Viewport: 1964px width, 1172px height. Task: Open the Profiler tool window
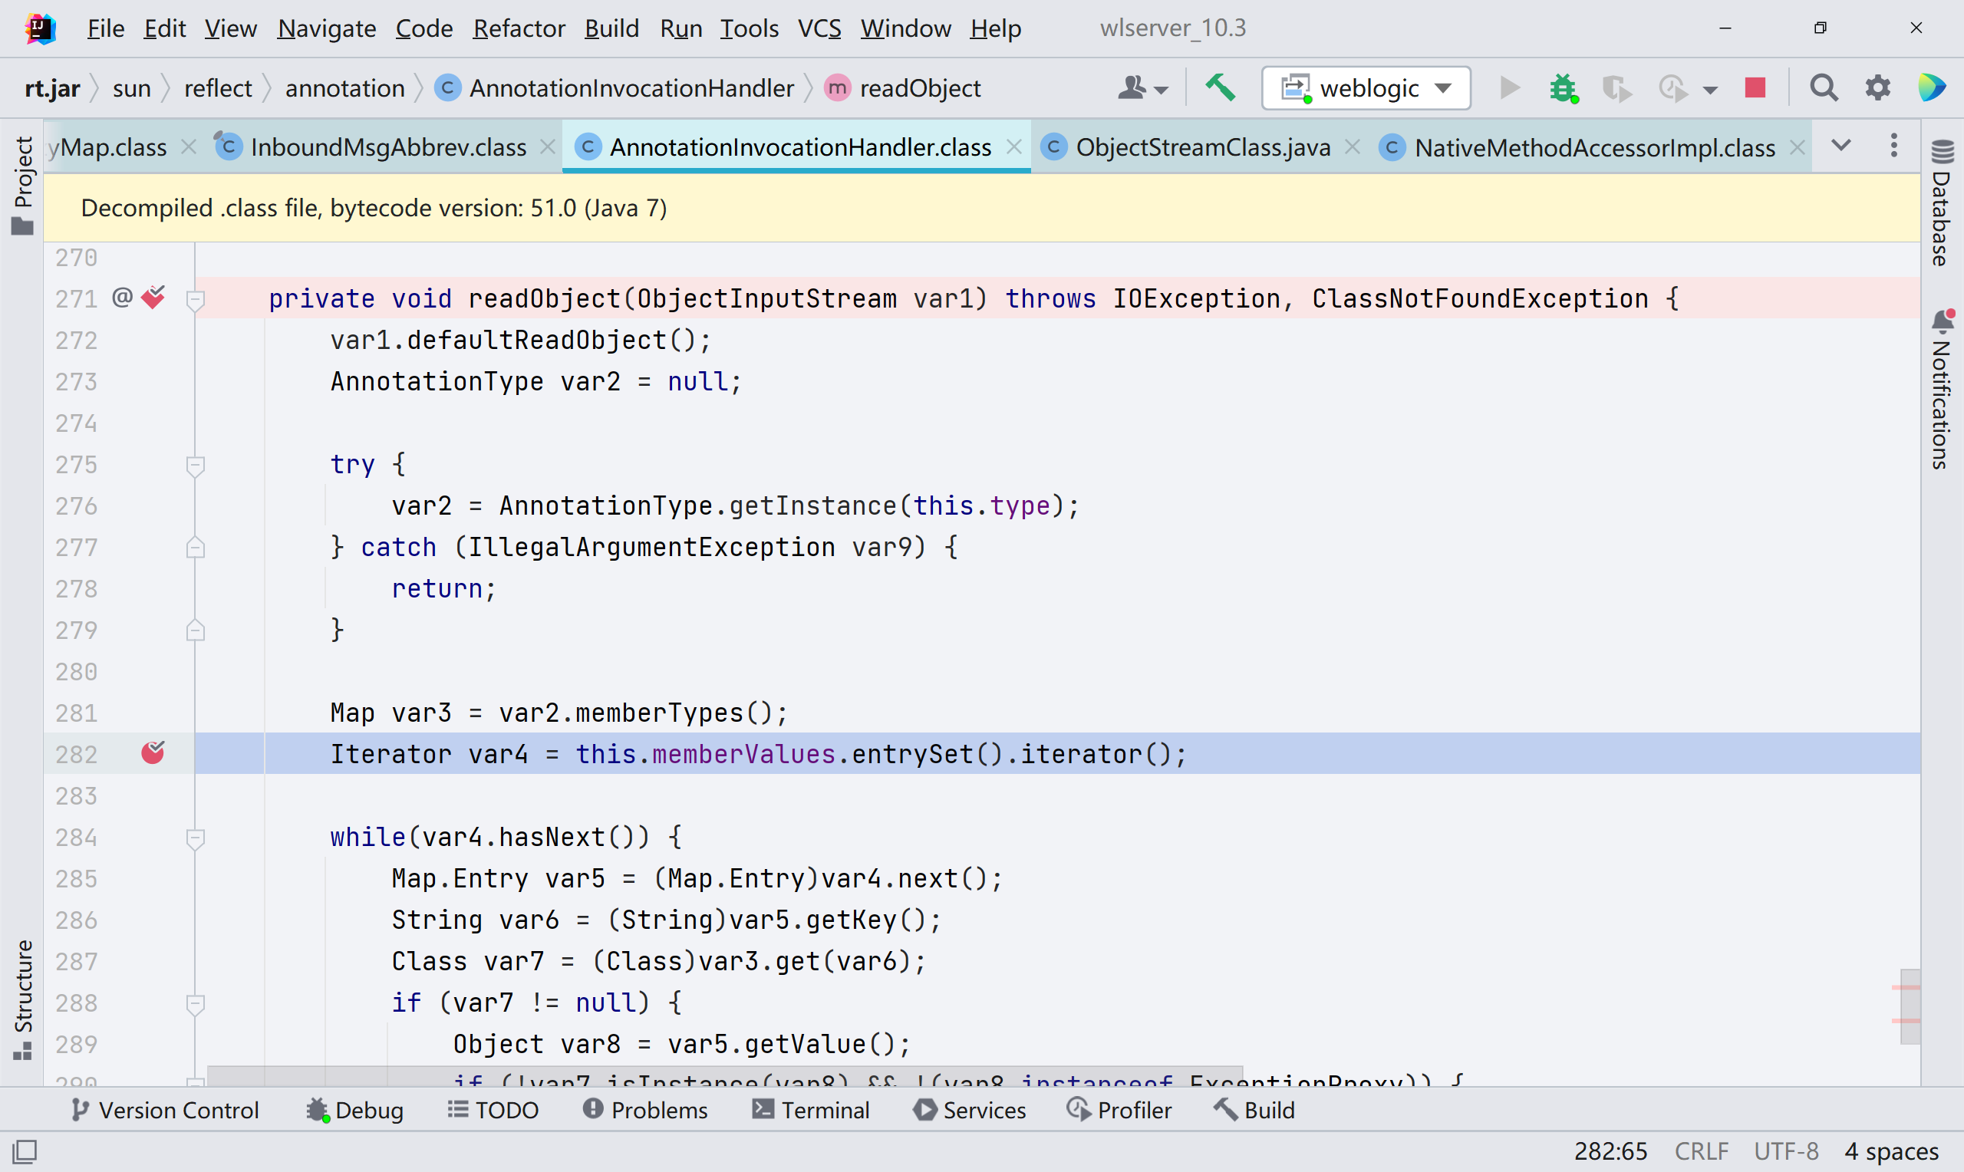[x=1119, y=1110]
